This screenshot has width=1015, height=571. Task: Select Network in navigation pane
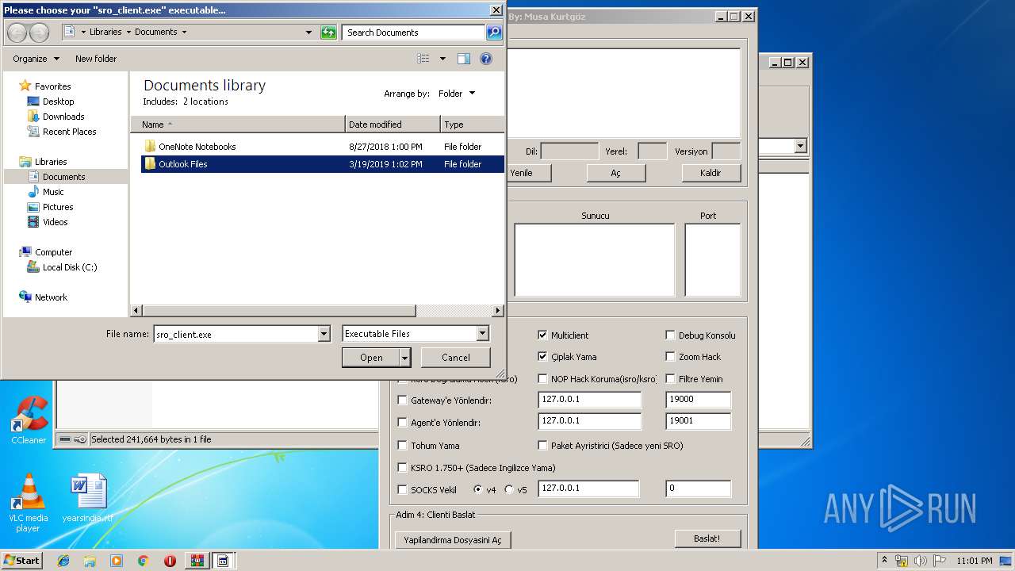(51, 297)
